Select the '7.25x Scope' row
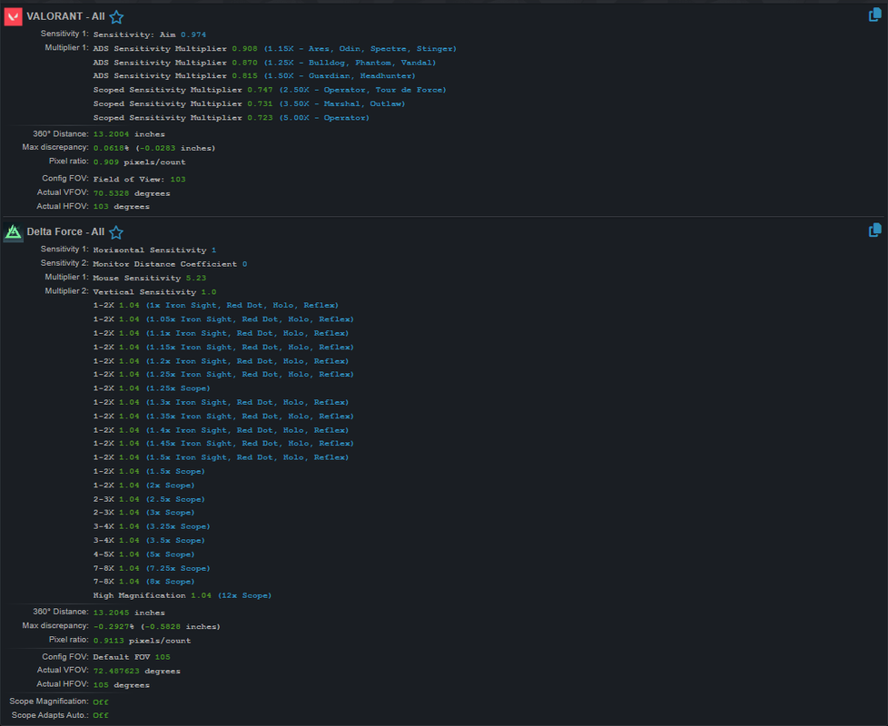888x726 pixels. pyautogui.click(x=152, y=569)
